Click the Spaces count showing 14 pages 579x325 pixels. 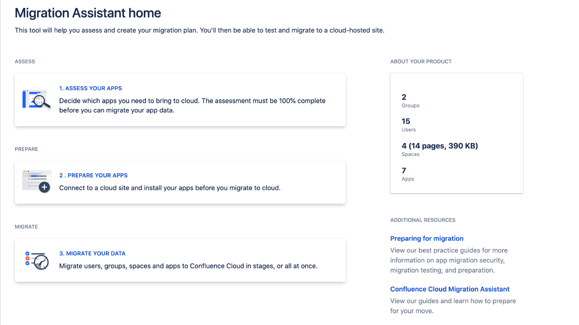[x=440, y=146]
